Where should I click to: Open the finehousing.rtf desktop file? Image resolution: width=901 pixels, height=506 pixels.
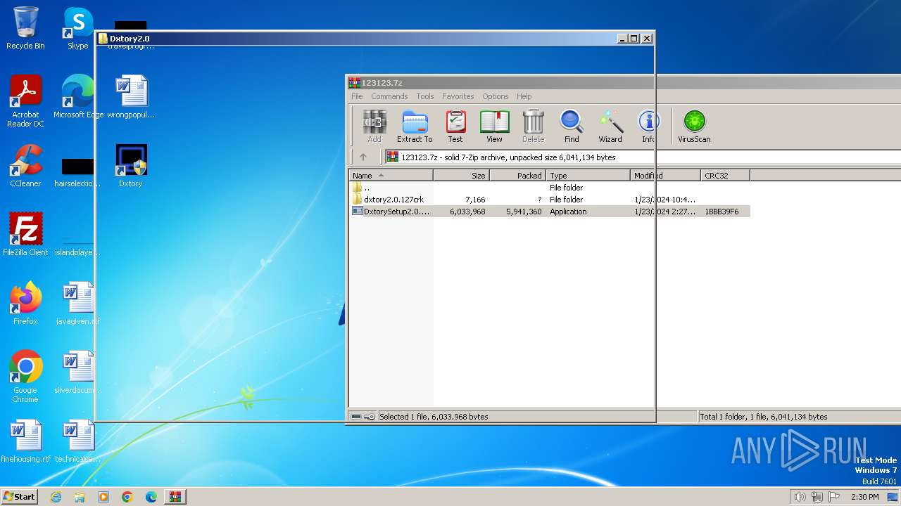pos(25,441)
